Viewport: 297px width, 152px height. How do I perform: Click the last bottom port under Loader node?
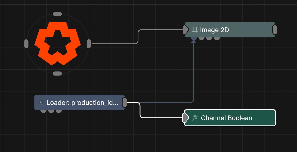click(59, 111)
